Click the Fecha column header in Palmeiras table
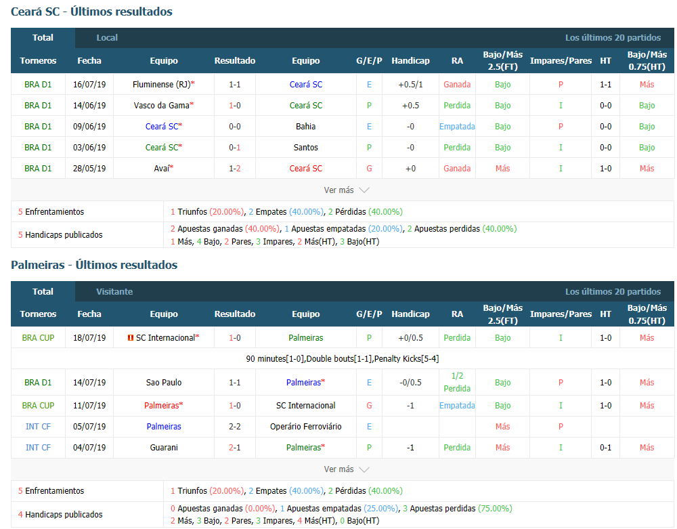 coord(89,314)
